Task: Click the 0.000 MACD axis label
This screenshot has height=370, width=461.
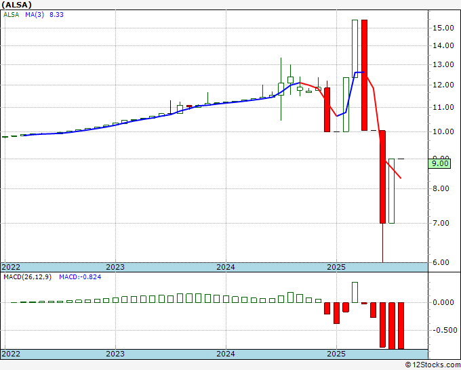Action: coord(443,302)
